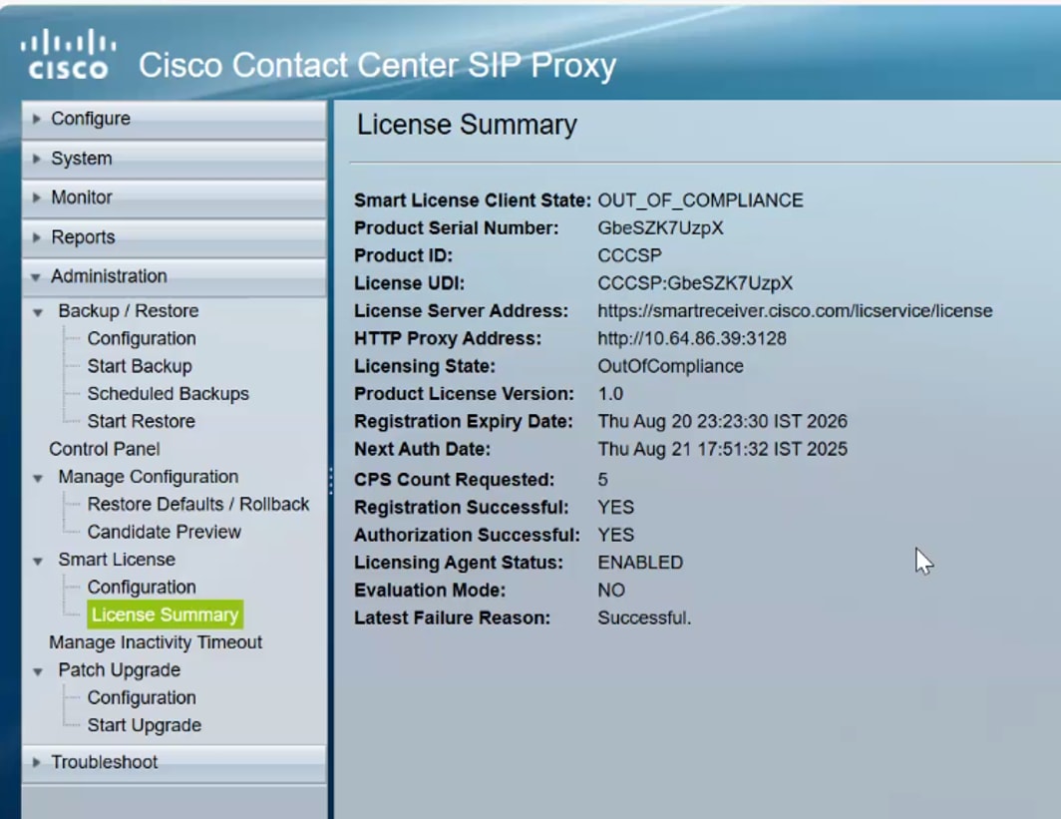1061x819 pixels.
Task: Expand the System menu arrow
Action: click(x=37, y=159)
